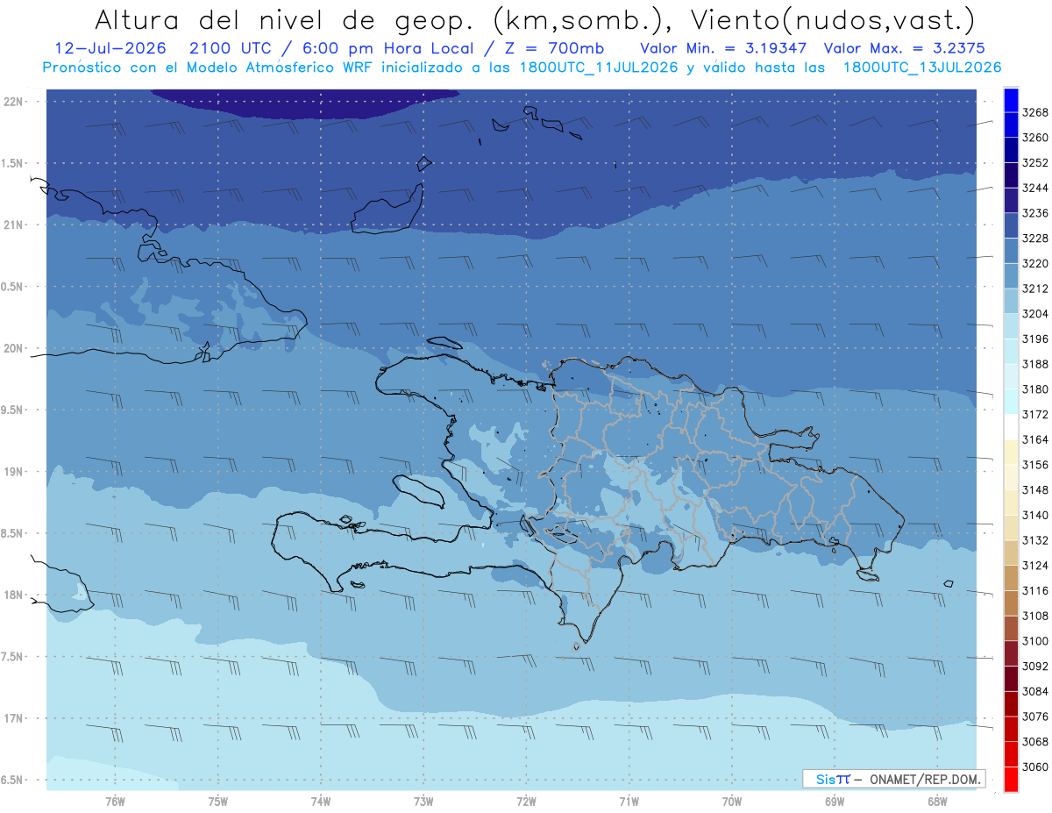Select the 'Z = 700mb' level text
Screen dimensions: 1052x813
pyautogui.click(x=551, y=47)
